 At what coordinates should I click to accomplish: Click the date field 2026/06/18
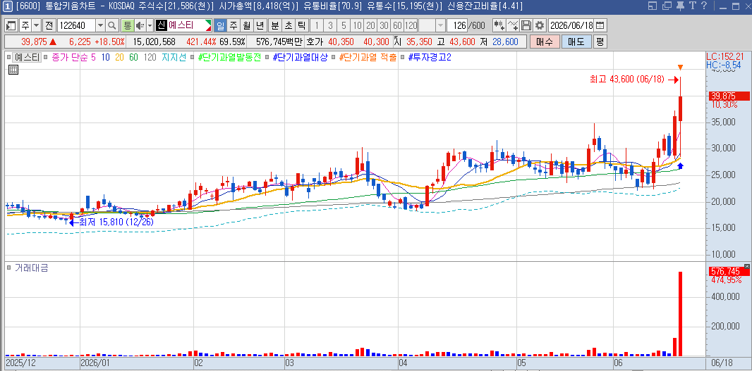point(571,25)
